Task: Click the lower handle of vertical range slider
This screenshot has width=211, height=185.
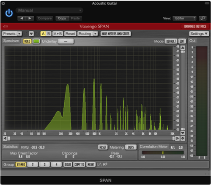Action: (183, 129)
